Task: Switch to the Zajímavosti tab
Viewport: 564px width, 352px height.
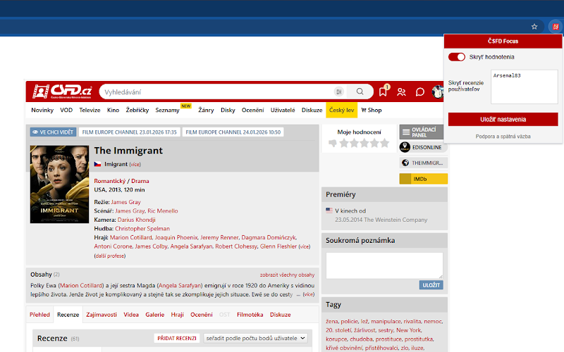Action: [x=102, y=315]
